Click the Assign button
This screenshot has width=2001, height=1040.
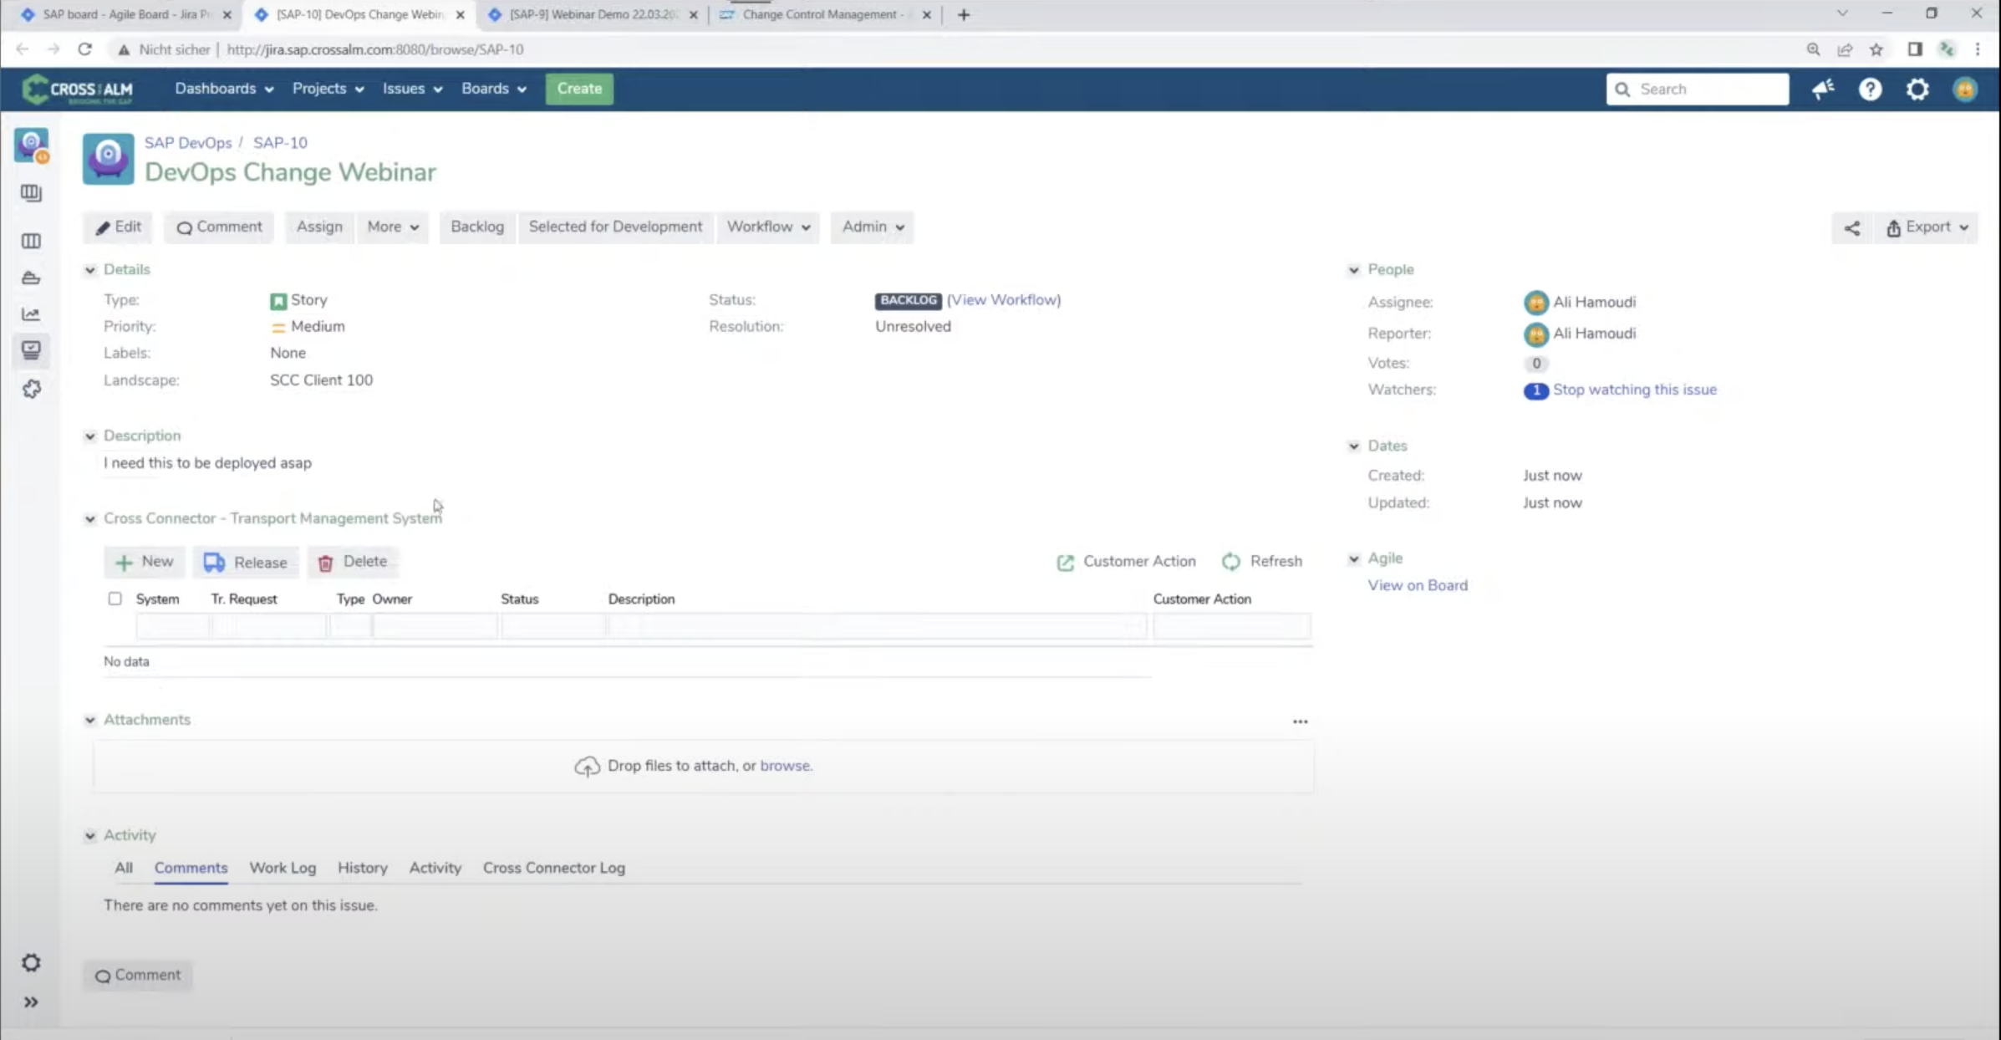point(319,227)
